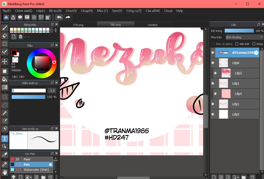Open @Tranma1985 layer settings gear
Viewport: 264px width, 179px height.
point(256,53)
